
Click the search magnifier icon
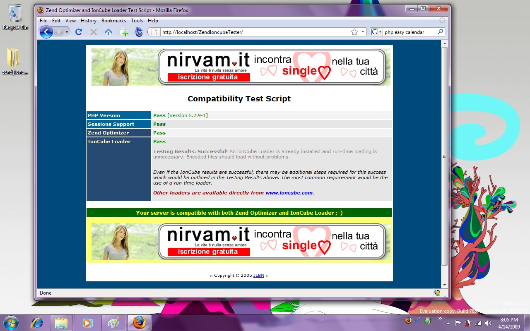coord(440,32)
